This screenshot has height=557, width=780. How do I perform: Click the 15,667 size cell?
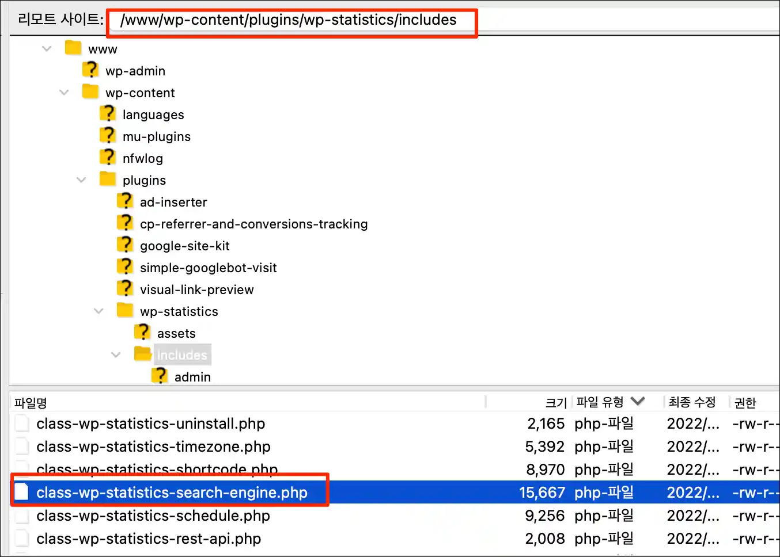pos(542,493)
